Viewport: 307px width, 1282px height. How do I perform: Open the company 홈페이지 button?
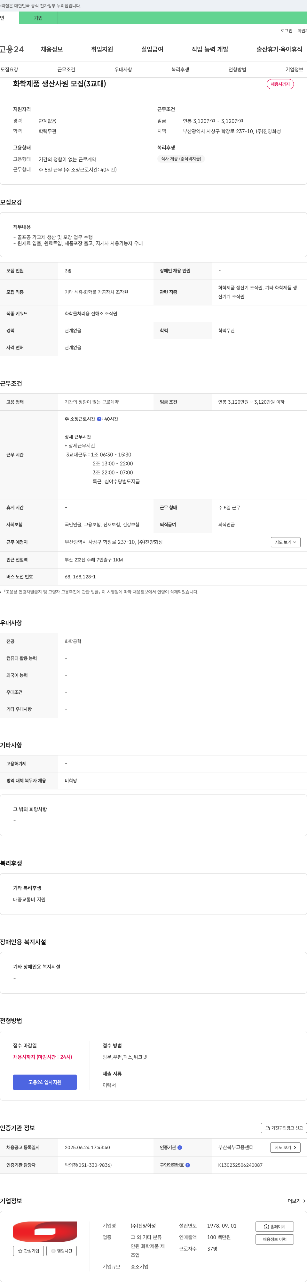275,1227
